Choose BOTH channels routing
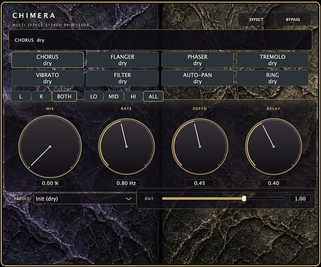This screenshot has width=321, height=267. pyautogui.click(x=65, y=96)
